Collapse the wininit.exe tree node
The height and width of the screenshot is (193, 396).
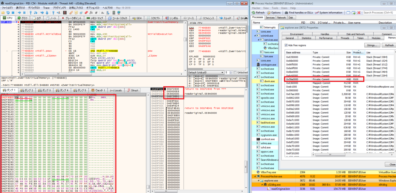pos(255,36)
